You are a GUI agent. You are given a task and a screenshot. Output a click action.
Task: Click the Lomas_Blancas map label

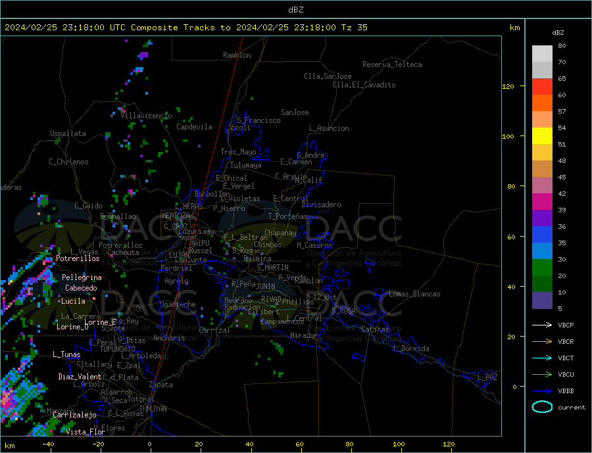click(x=414, y=294)
